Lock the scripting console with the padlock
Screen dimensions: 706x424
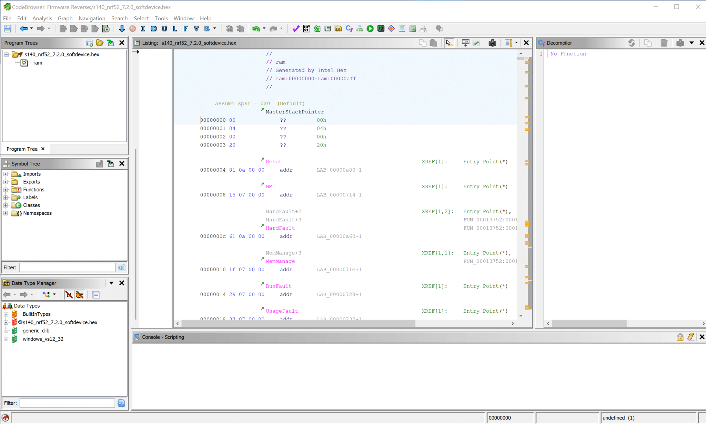(x=680, y=337)
